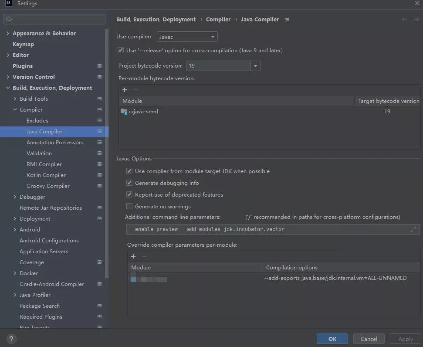Click the project icon next to Groovy Compiler

point(100,186)
